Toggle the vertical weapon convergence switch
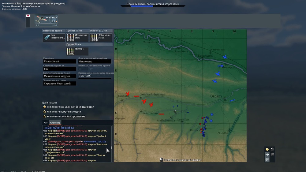Screen dimensions: 306x172 (83, 69)
